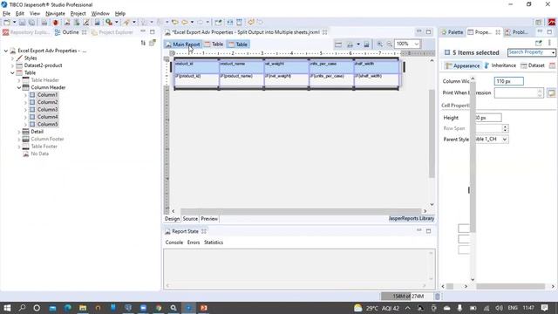Click the Height input field
Viewport: 558px width, 314px height.
pos(488,118)
